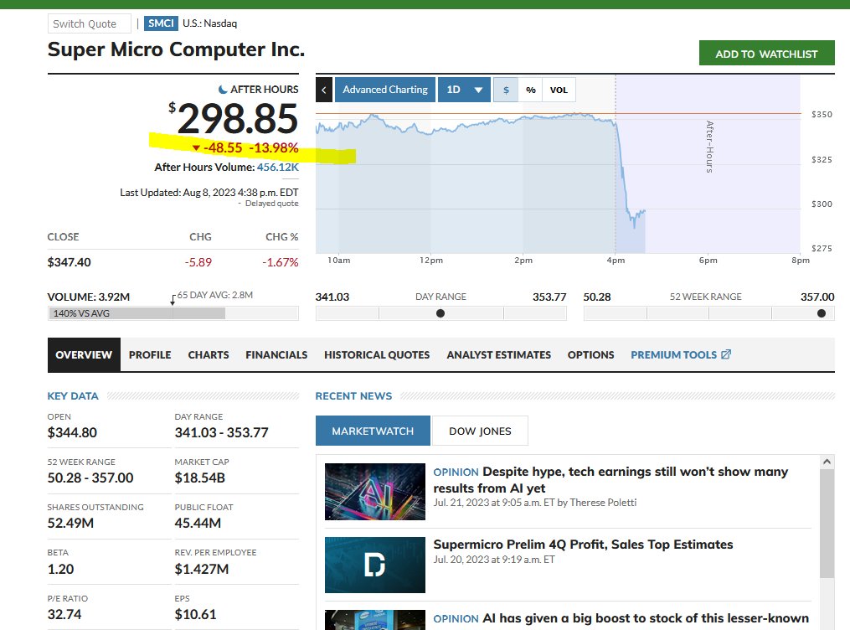Screen dimensions: 850x630
Task: Click the scrollbar up arrow in news list
Action: pyautogui.click(x=827, y=462)
